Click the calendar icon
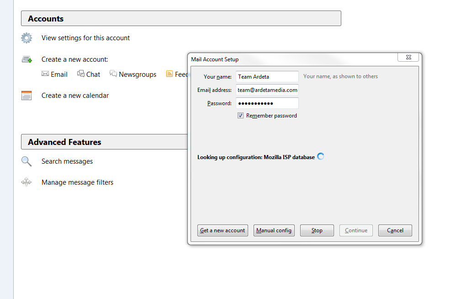Viewport: 461px width, 299px height. 26,96
